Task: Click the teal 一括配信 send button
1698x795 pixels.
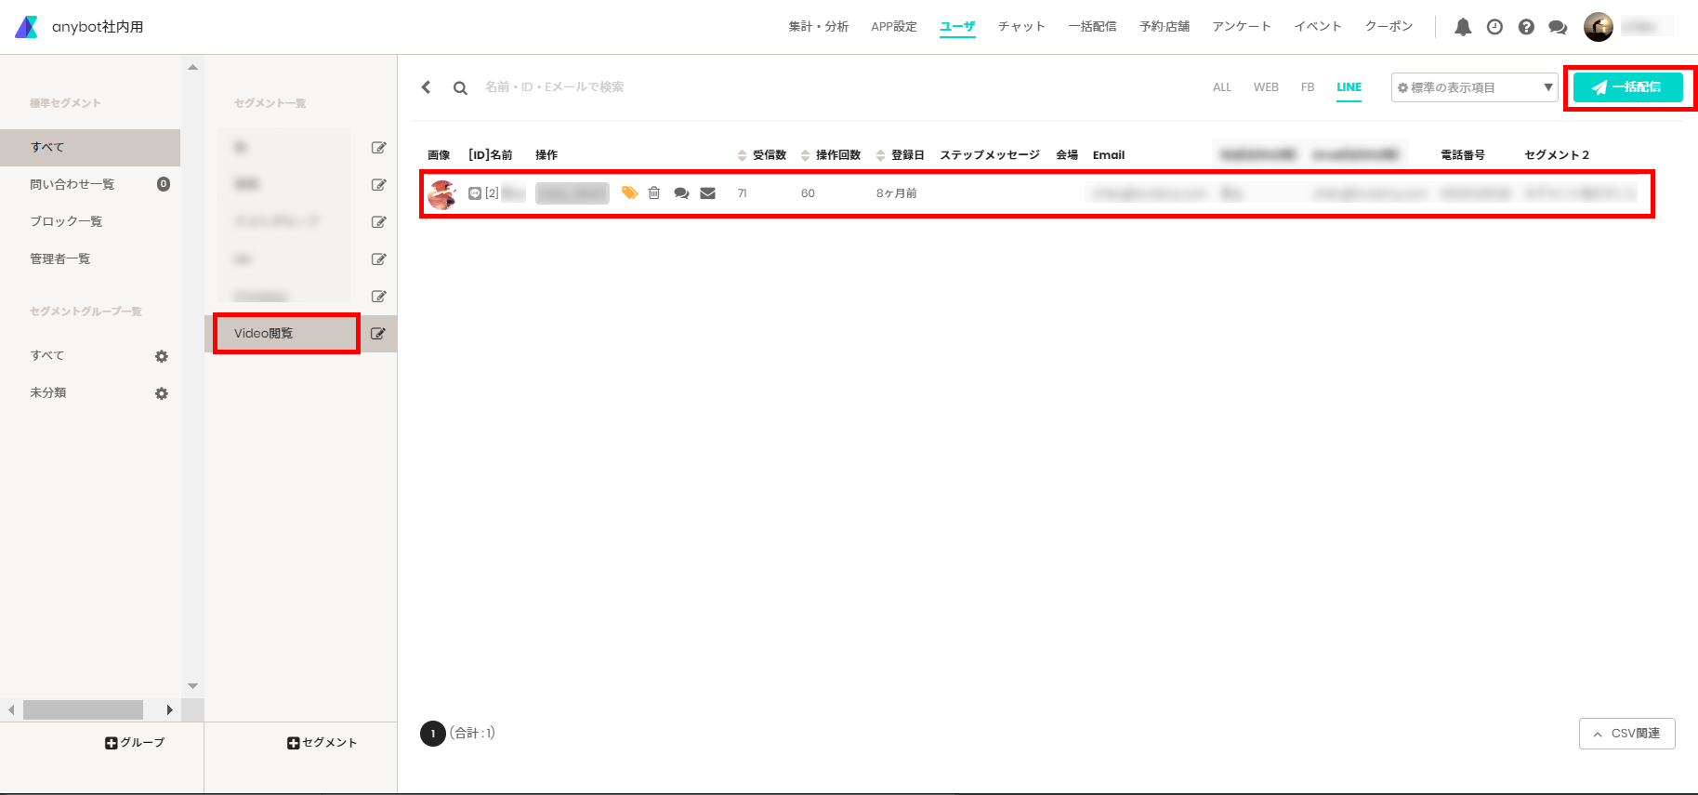Action: pyautogui.click(x=1628, y=87)
